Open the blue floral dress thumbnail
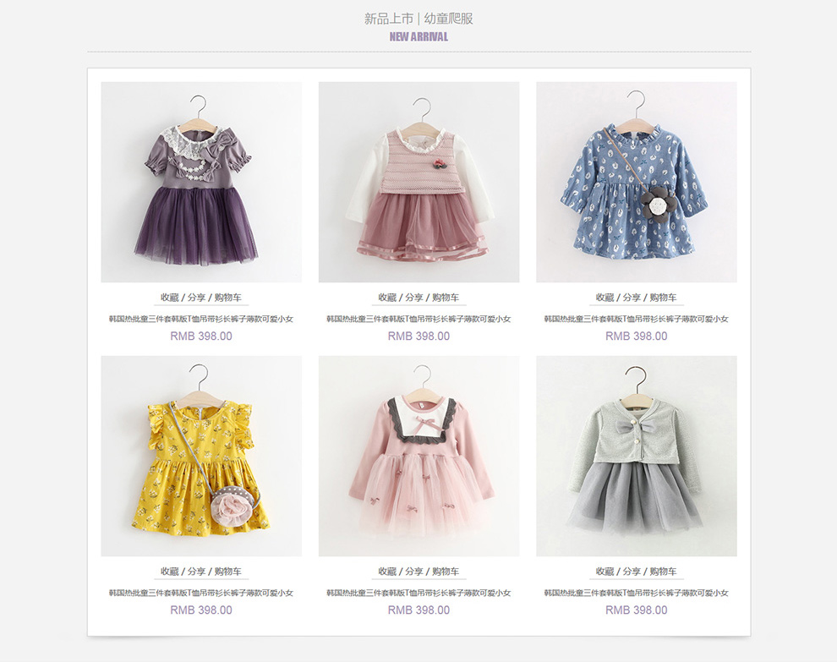This screenshot has height=662, width=837. click(x=637, y=182)
